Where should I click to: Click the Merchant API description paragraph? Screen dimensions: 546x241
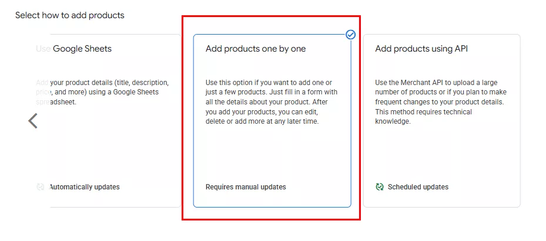pyautogui.click(x=441, y=102)
